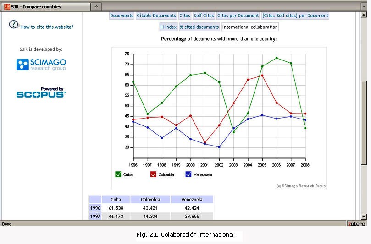The image size is (371, 244).
Task: Show Cites per Document chart
Action: [238, 16]
